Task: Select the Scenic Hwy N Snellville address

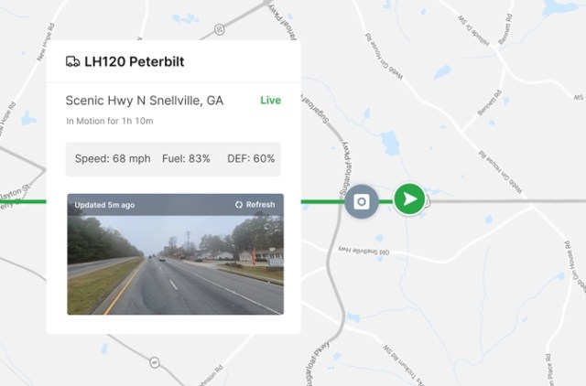Action: click(x=145, y=101)
